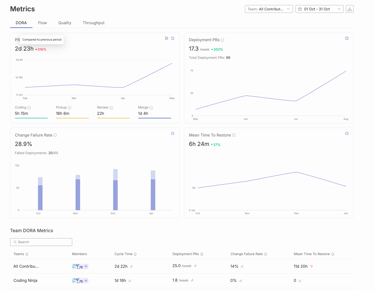
Task: Switch to the DORA tab
Action: 21,23
